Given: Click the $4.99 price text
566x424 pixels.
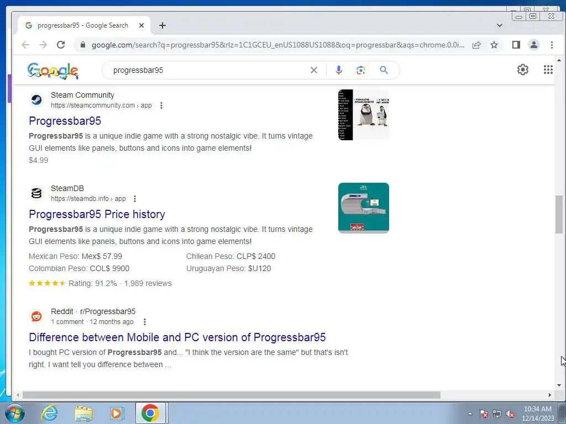Looking at the screenshot, I should click(x=39, y=160).
